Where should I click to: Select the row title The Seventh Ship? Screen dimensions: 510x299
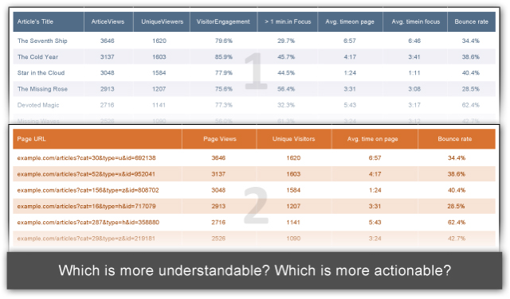pos(42,41)
